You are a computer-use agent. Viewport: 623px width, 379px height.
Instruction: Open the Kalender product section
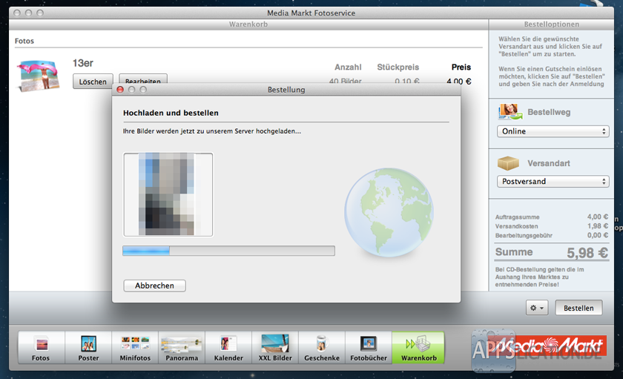pos(228,348)
